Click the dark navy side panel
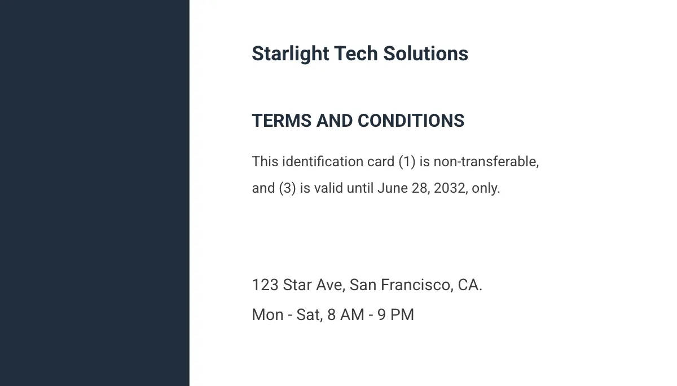This screenshot has height=386, width=677. tap(94, 193)
